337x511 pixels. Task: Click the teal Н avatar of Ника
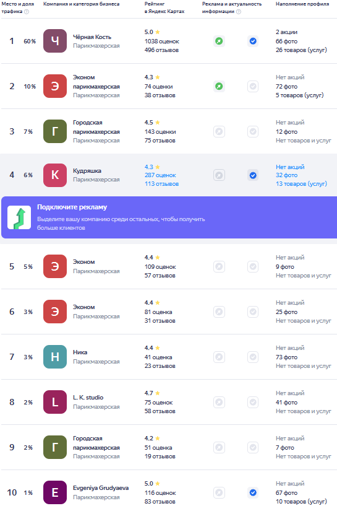[55, 357]
